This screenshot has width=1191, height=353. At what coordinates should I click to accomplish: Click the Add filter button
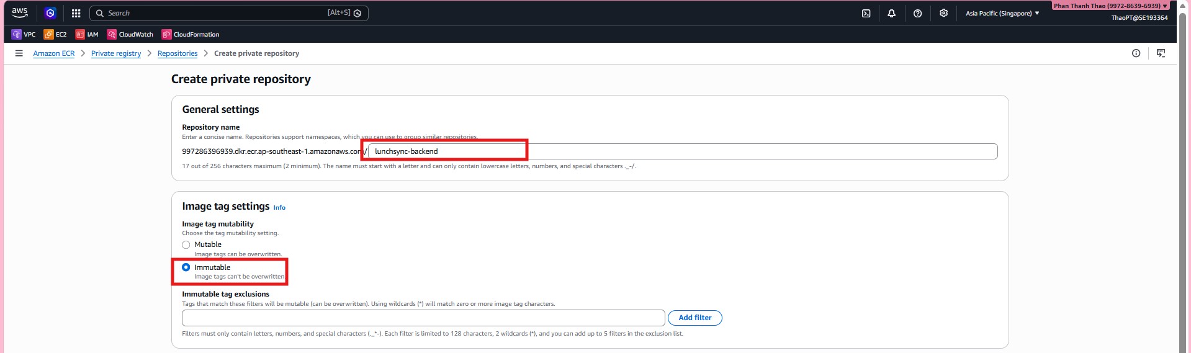[x=694, y=318]
